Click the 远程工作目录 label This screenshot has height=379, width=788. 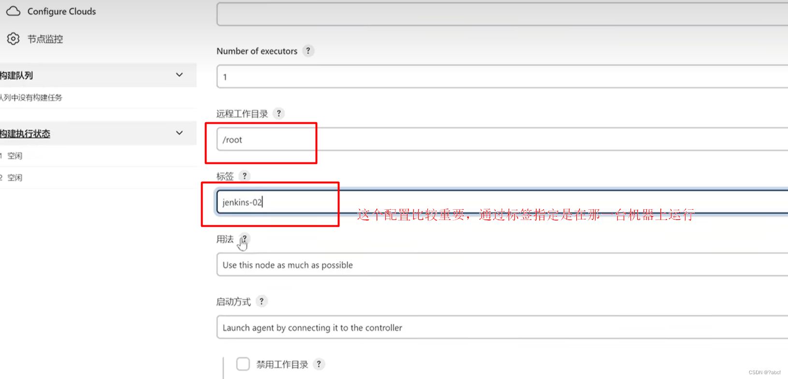(x=242, y=114)
